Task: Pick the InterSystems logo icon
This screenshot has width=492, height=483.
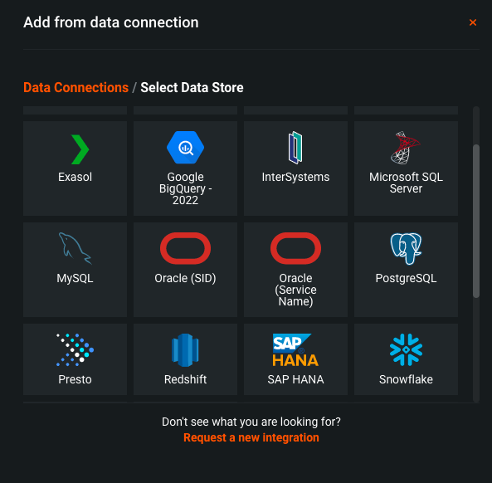Action: coord(295,148)
